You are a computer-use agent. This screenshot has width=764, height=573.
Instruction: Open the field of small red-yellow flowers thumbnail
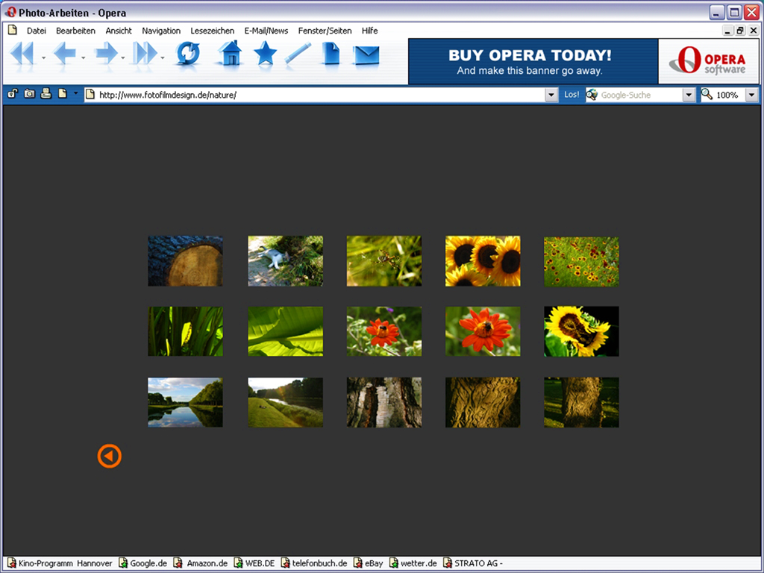coord(581,261)
